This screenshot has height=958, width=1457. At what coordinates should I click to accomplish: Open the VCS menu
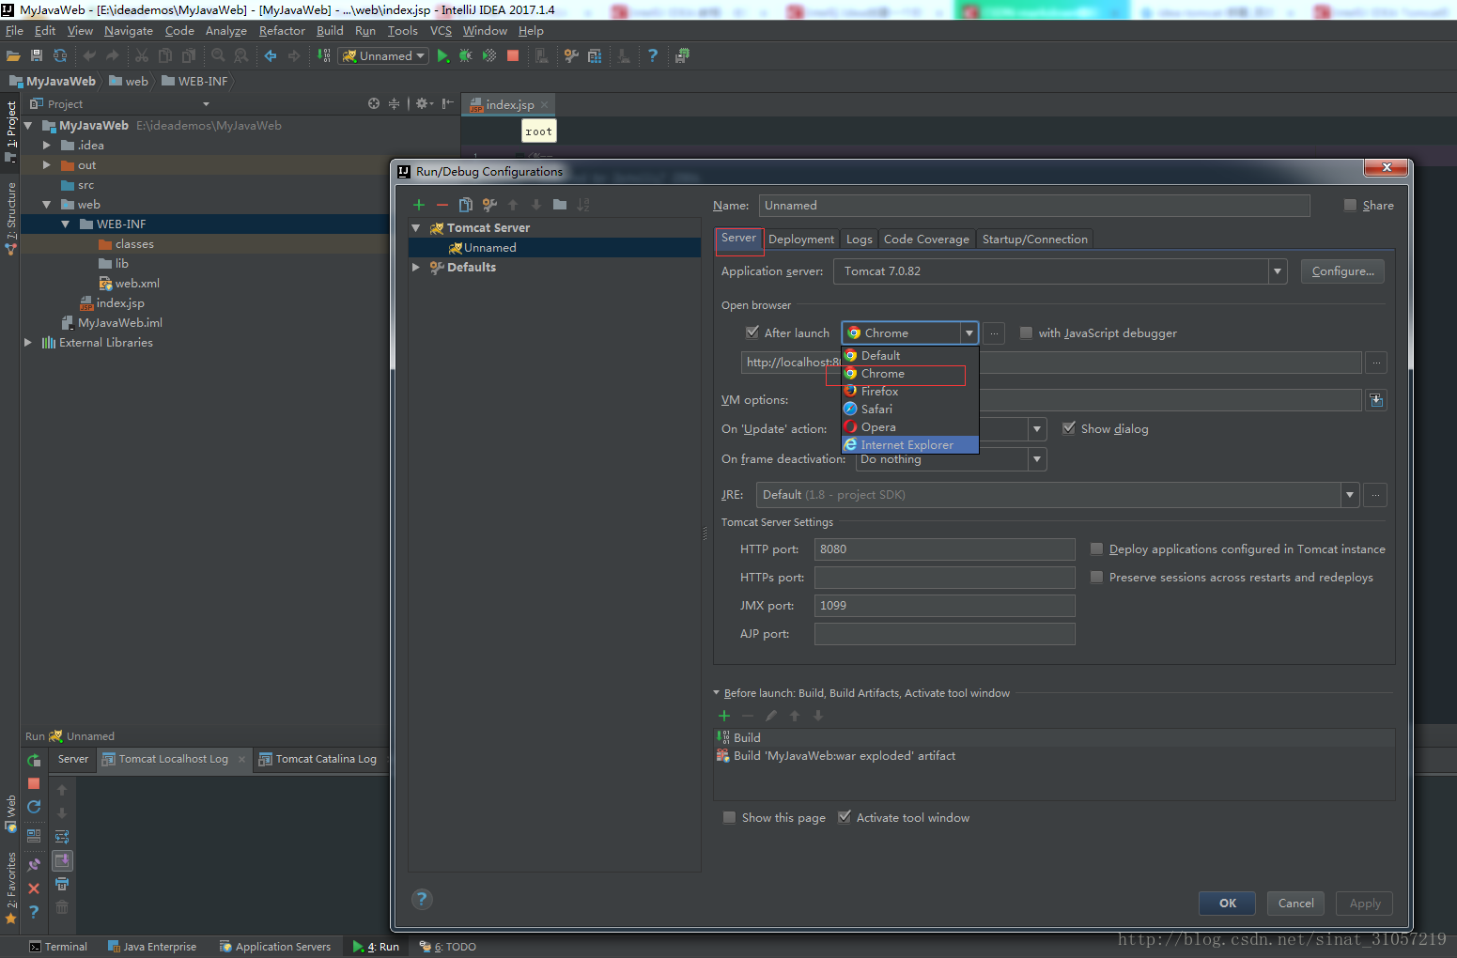click(441, 31)
